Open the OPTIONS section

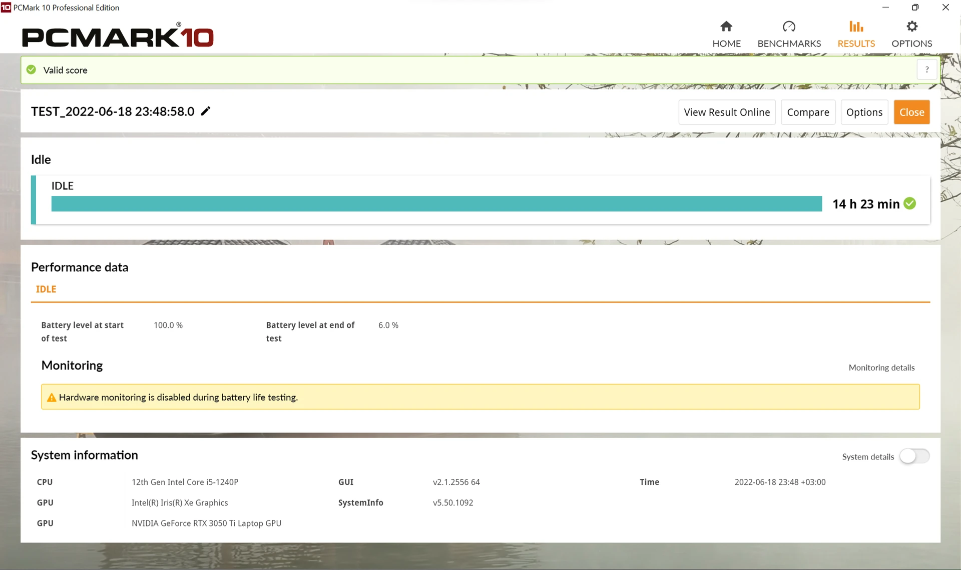point(911,34)
